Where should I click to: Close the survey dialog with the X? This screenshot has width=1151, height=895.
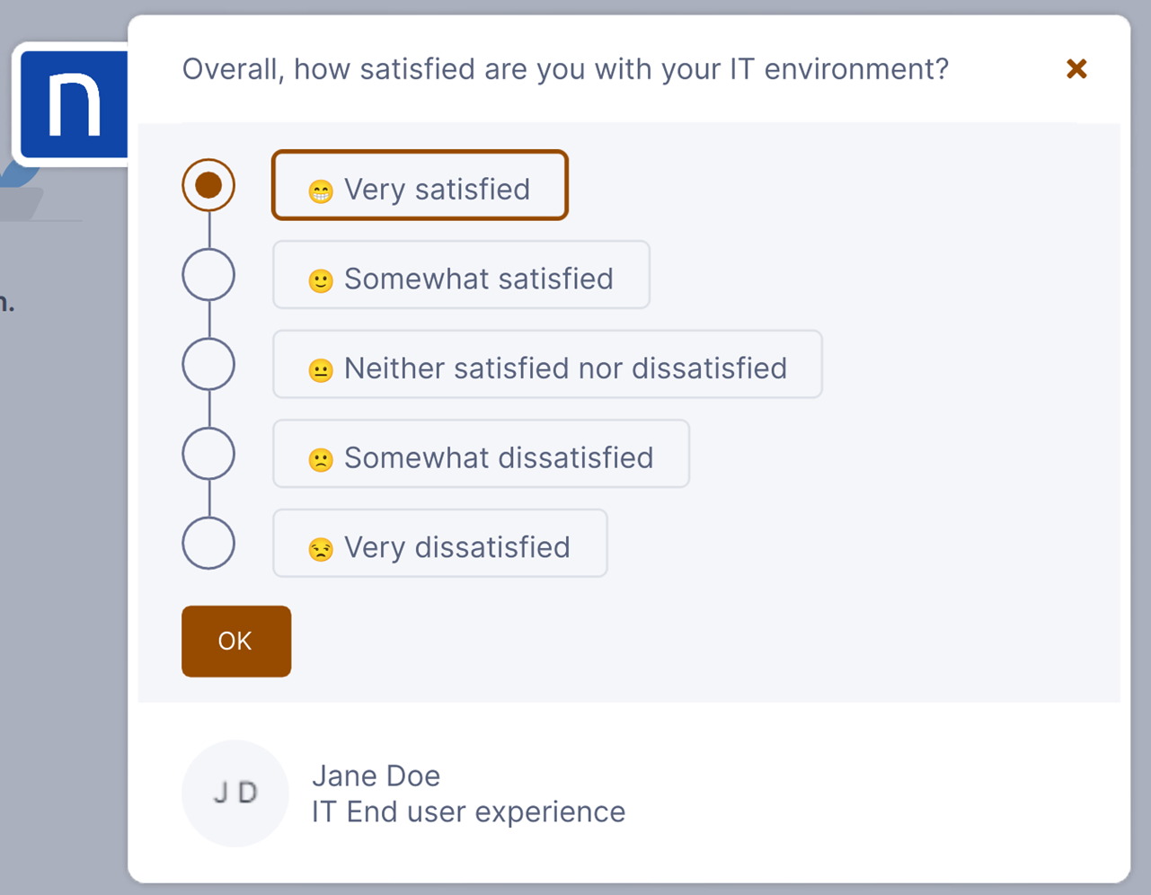(1076, 69)
